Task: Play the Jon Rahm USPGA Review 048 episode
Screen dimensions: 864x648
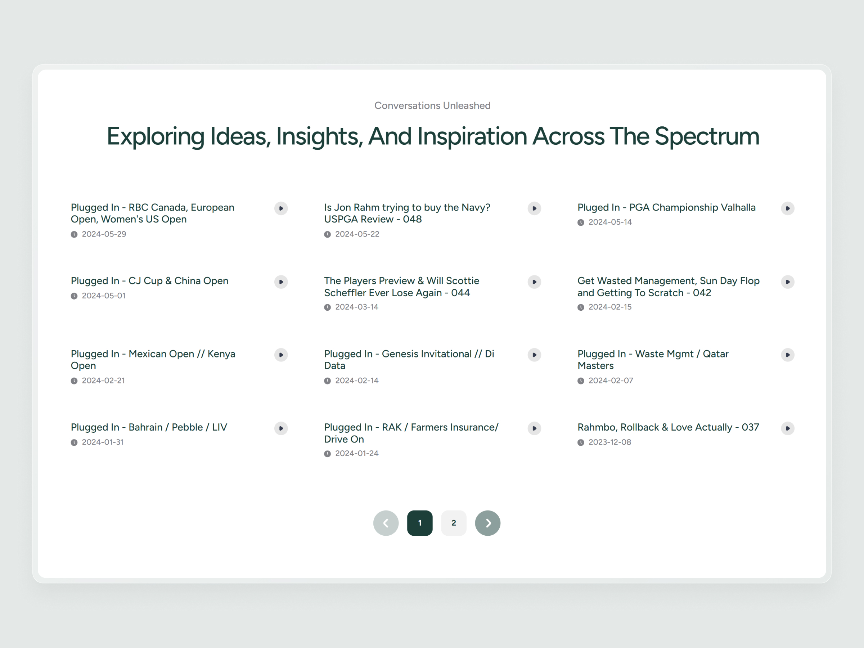Action: (x=534, y=208)
